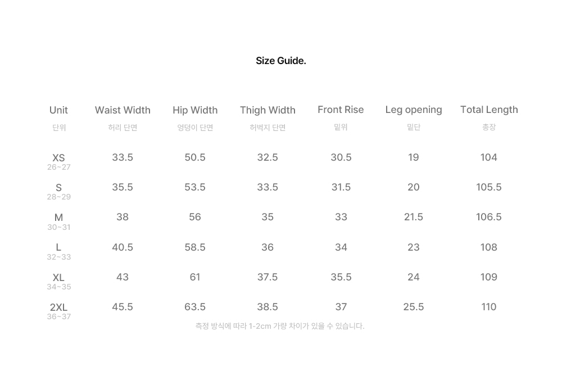Click the XS waist width value 33.5

123,157
